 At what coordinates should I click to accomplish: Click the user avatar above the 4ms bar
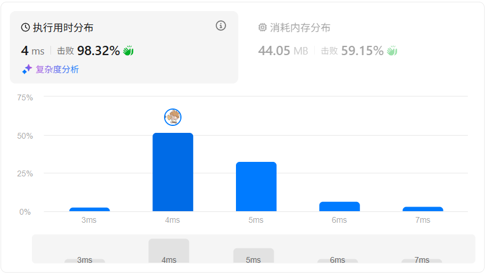coord(173,117)
